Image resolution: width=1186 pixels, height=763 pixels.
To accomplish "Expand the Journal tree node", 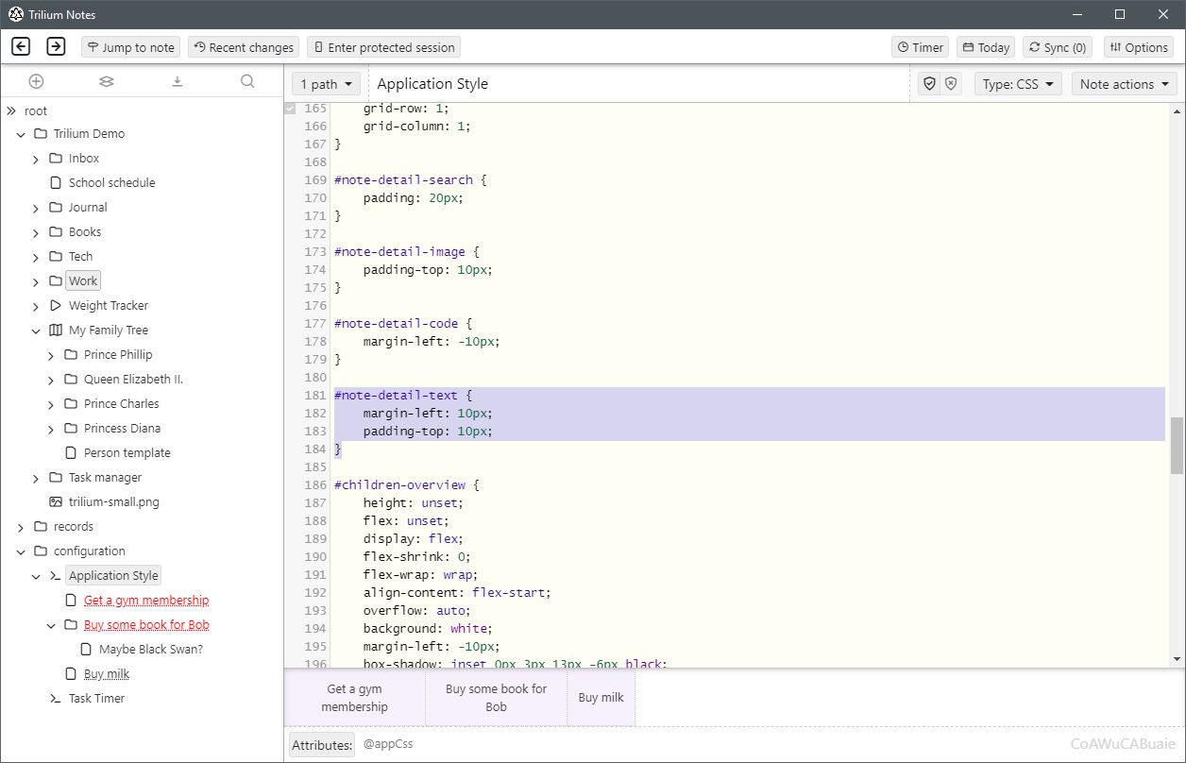I will click(36, 208).
